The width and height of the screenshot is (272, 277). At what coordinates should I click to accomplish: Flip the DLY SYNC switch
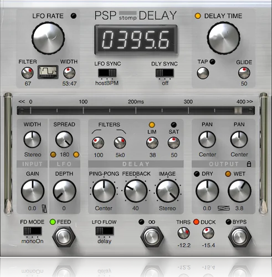165,73
